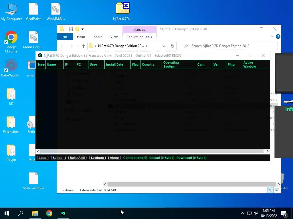Open the NjRat Logs link
The image size is (293, 219).
tap(42, 158)
